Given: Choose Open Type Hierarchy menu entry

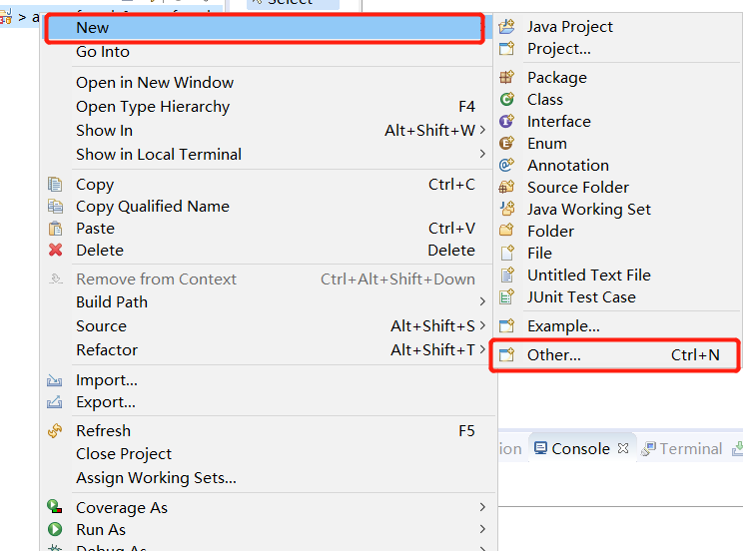Looking at the screenshot, I should (153, 107).
